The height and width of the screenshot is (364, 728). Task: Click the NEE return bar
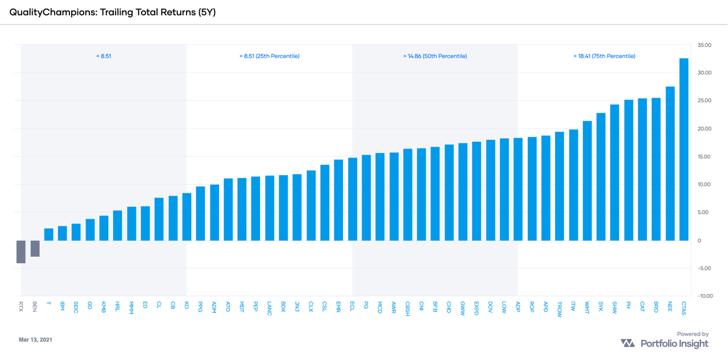670,164
